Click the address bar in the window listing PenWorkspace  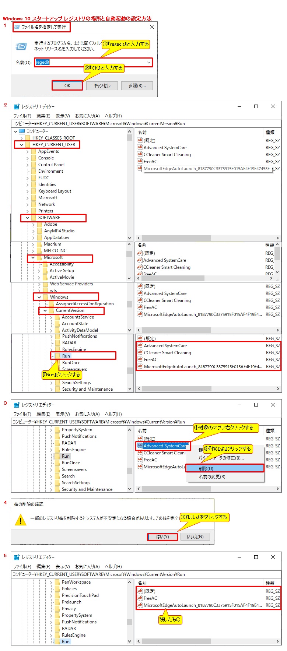[x=146, y=574]
